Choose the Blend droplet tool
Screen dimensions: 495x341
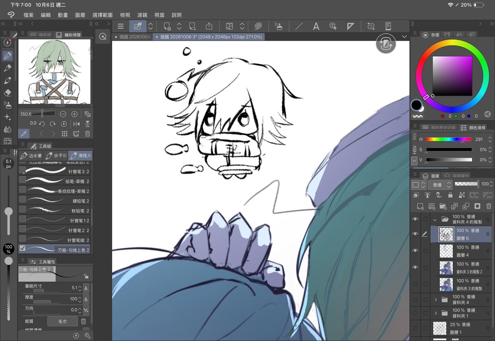tap(7, 129)
